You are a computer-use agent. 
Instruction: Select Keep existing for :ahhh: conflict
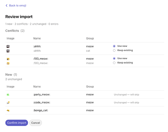click(114, 50)
